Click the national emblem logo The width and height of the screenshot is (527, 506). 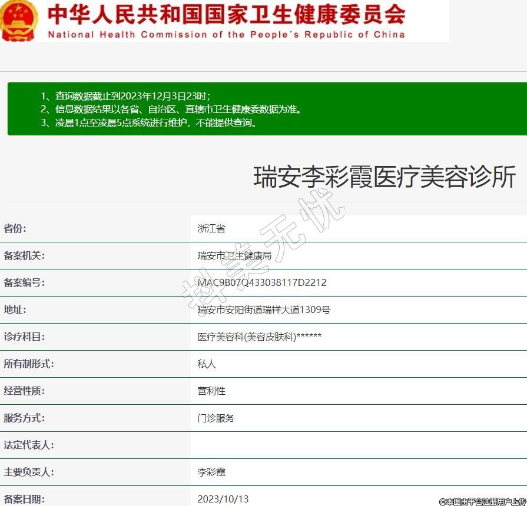point(19,20)
